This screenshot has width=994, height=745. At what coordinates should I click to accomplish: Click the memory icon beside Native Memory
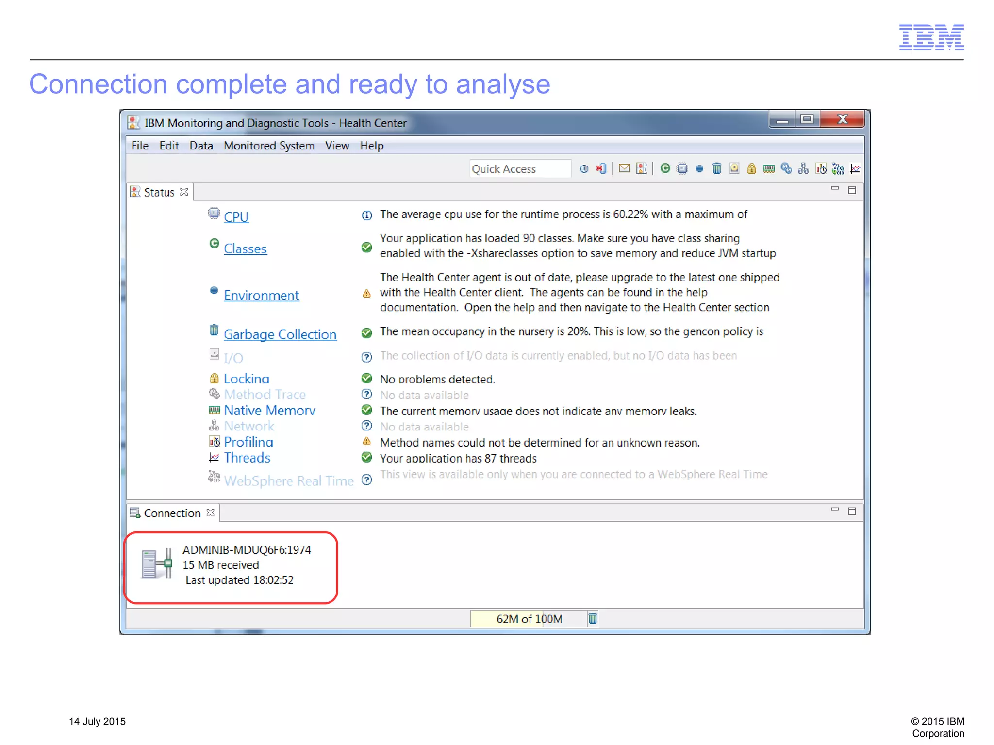pos(214,410)
